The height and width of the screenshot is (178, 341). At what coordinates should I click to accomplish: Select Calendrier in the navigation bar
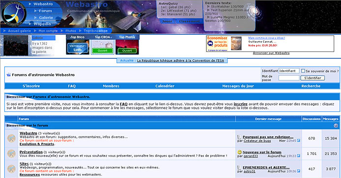pyautogui.click(x=165, y=86)
